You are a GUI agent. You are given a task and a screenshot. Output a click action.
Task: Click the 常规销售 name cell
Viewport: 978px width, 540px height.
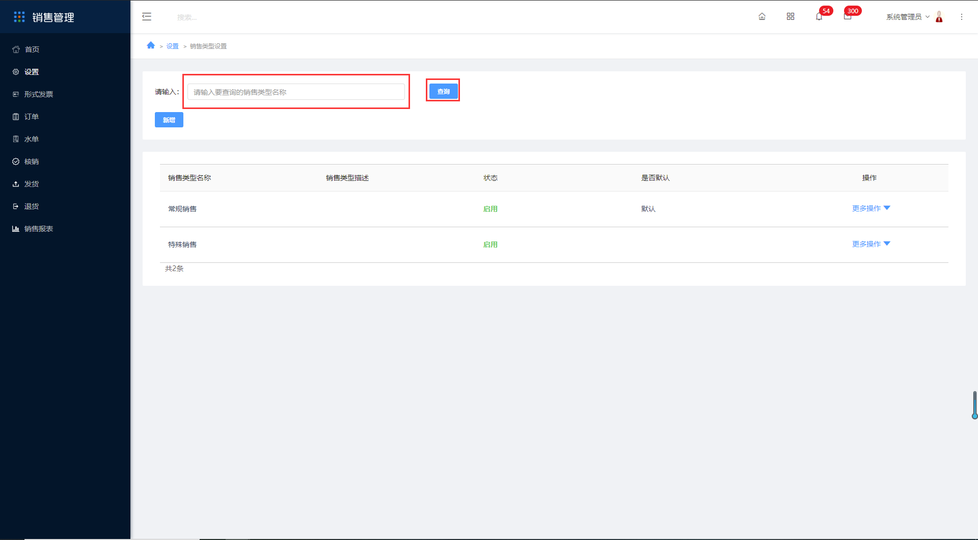click(x=182, y=209)
